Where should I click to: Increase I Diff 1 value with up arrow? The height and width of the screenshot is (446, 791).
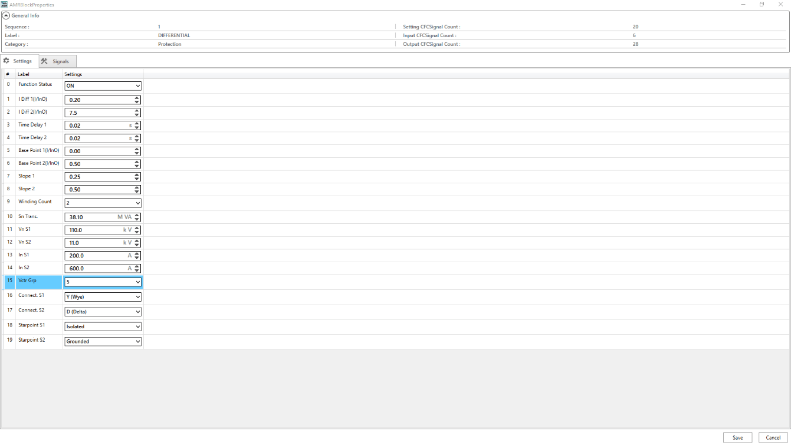click(137, 98)
